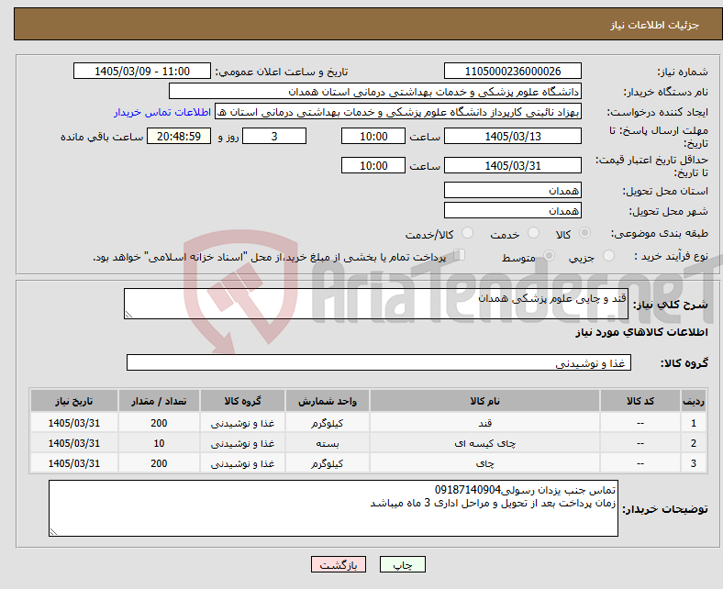This screenshot has height=589, width=723.
Task: Click the کیلوگرم unit cell for چای row 3
Action: point(328,463)
